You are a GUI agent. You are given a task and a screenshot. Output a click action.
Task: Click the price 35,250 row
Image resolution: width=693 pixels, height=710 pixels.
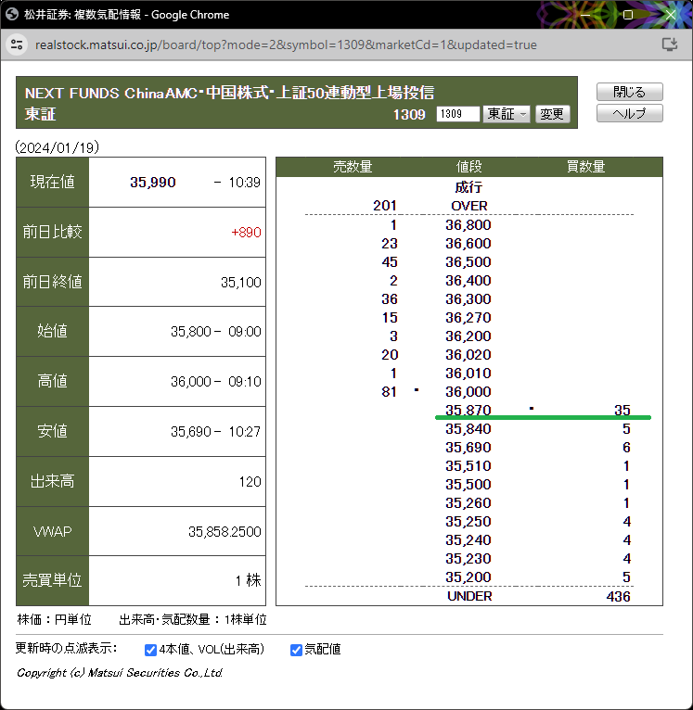point(468,522)
